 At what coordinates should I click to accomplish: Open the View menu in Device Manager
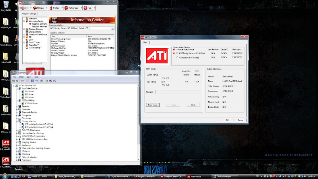tap(29, 77)
